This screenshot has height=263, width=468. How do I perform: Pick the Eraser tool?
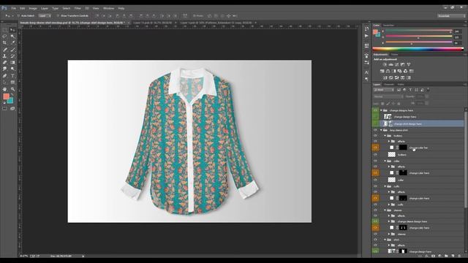5,63
